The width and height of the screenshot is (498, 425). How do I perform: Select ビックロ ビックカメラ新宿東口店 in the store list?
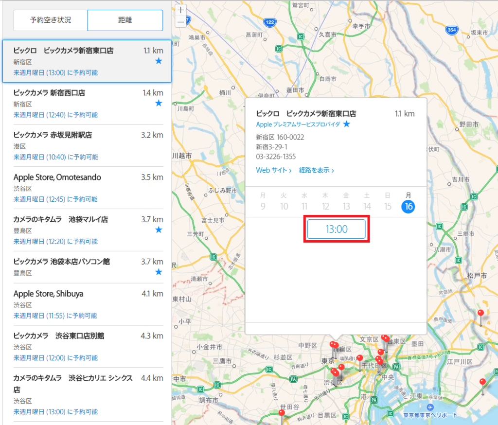[x=87, y=61]
